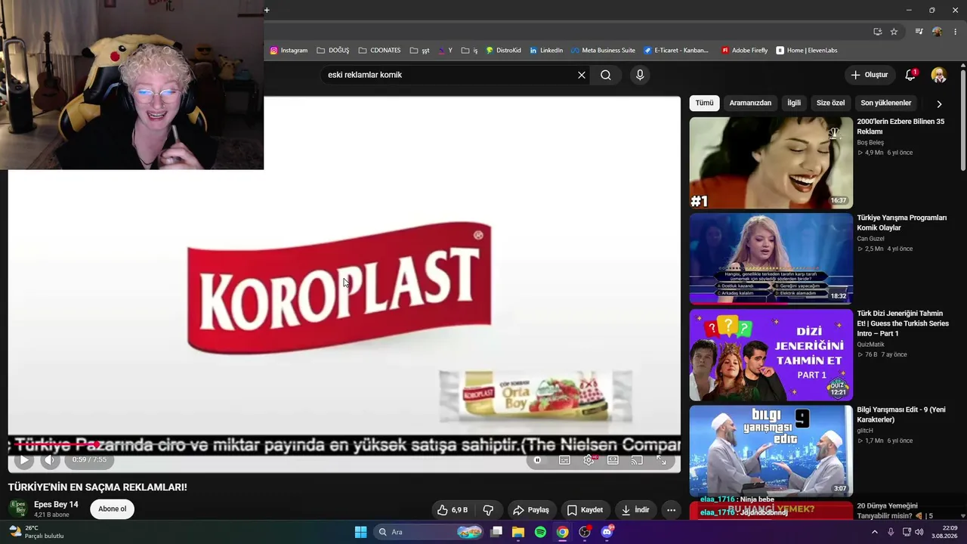Open the şşt bookmarks folder

coord(419,51)
